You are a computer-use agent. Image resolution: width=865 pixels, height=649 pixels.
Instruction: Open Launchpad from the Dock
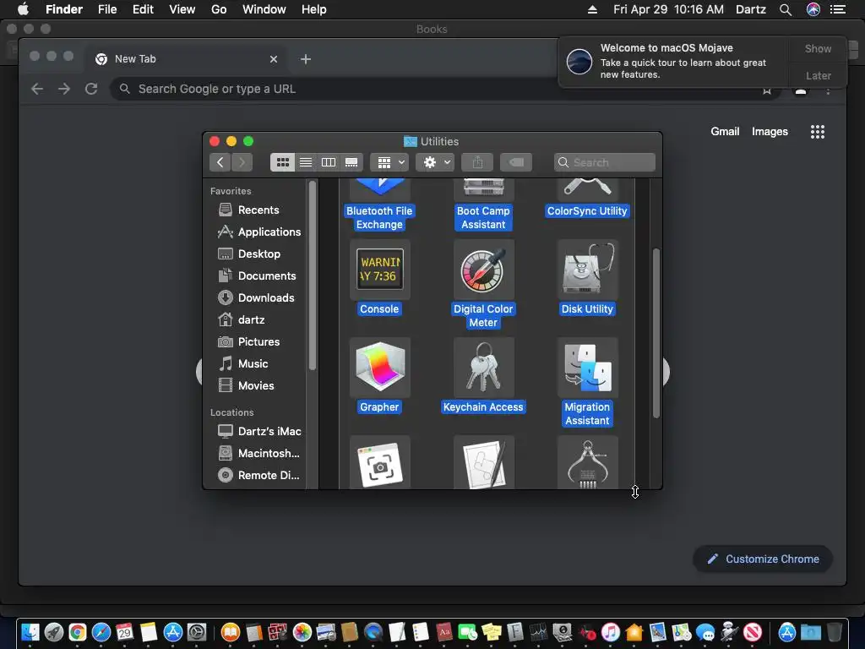(x=54, y=632)
